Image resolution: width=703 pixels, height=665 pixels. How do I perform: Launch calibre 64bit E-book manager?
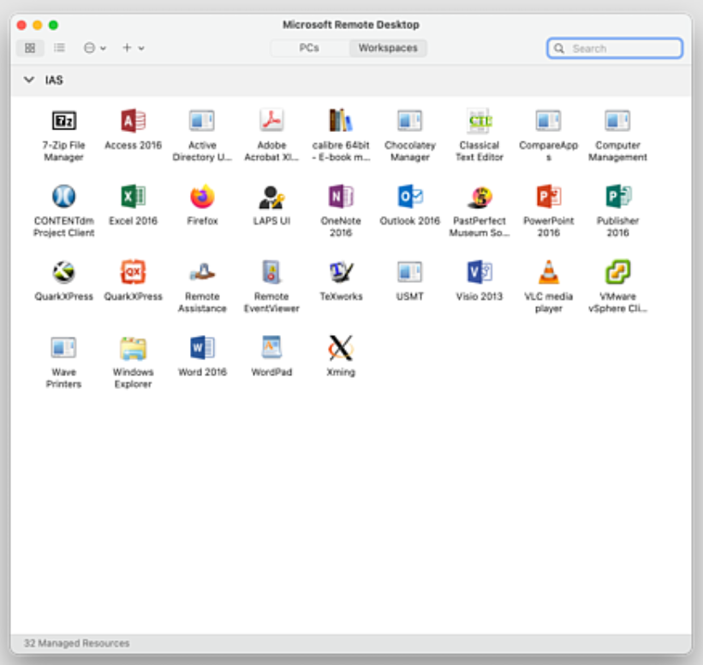tap(341, 122)
